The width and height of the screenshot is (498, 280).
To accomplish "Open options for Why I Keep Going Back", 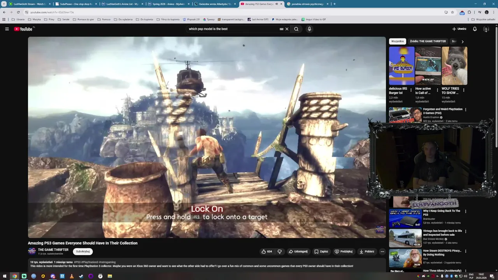I will (465, 212).
